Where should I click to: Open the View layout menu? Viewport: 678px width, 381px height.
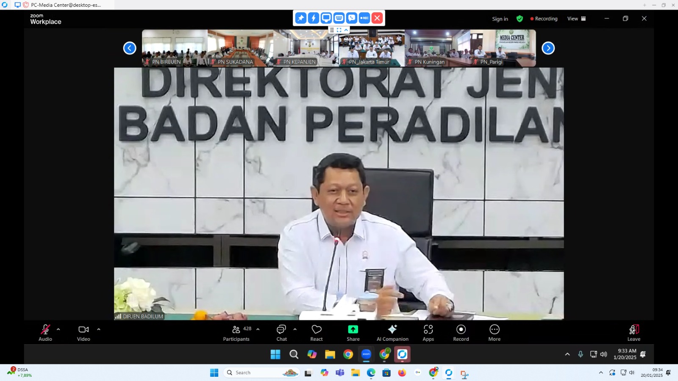coord(576,19)
